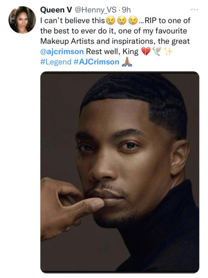Click the words "Rest well, King"
Image resolution: width=208 pixels, height=278 pixels.
112,51
